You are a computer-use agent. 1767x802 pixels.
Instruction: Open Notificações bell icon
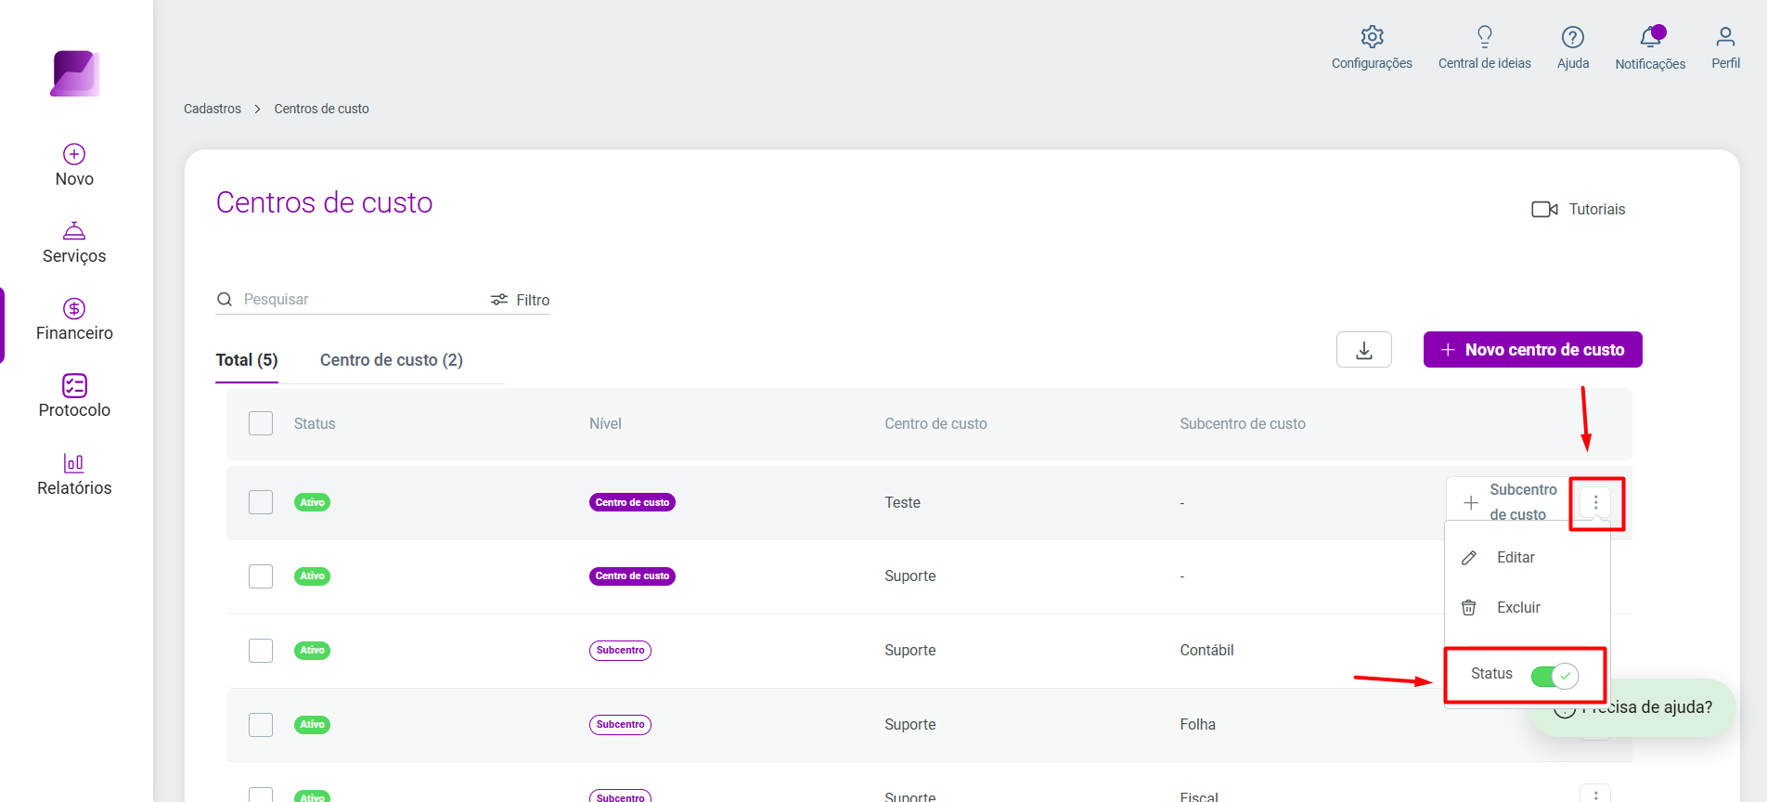coord(1650,36)
